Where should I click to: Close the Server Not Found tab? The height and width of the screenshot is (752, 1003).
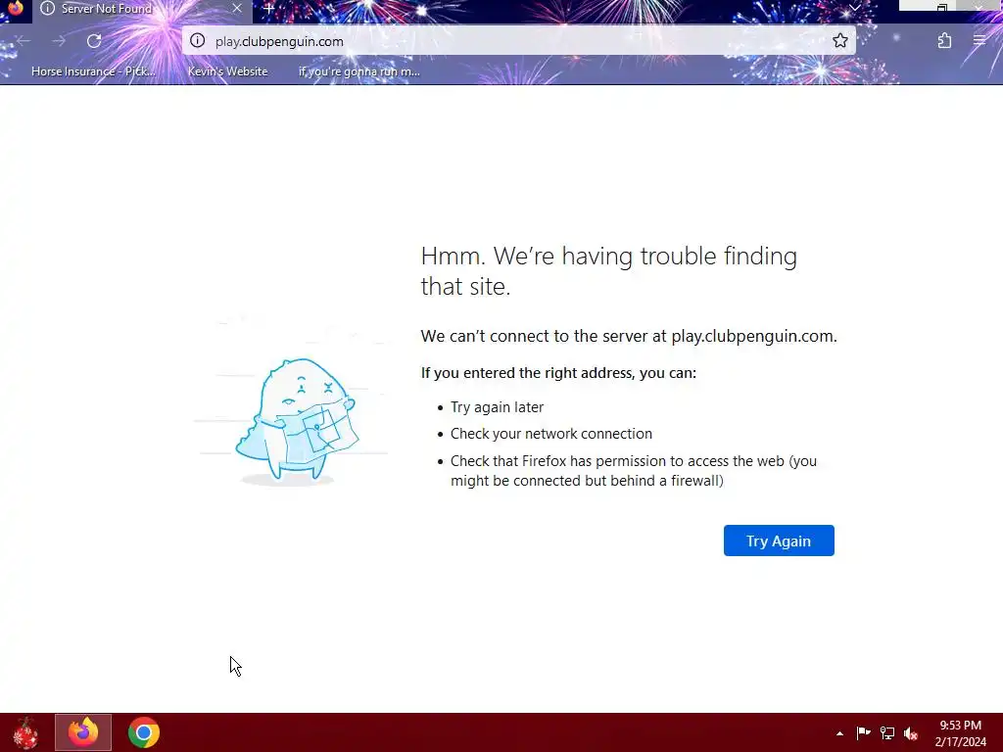coord(237,8)
